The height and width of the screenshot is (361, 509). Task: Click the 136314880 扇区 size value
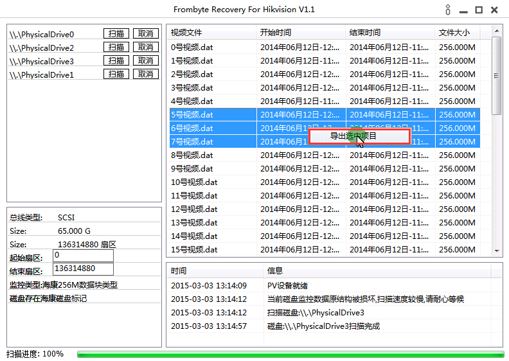pyautogui.click(x=87, y=245)
